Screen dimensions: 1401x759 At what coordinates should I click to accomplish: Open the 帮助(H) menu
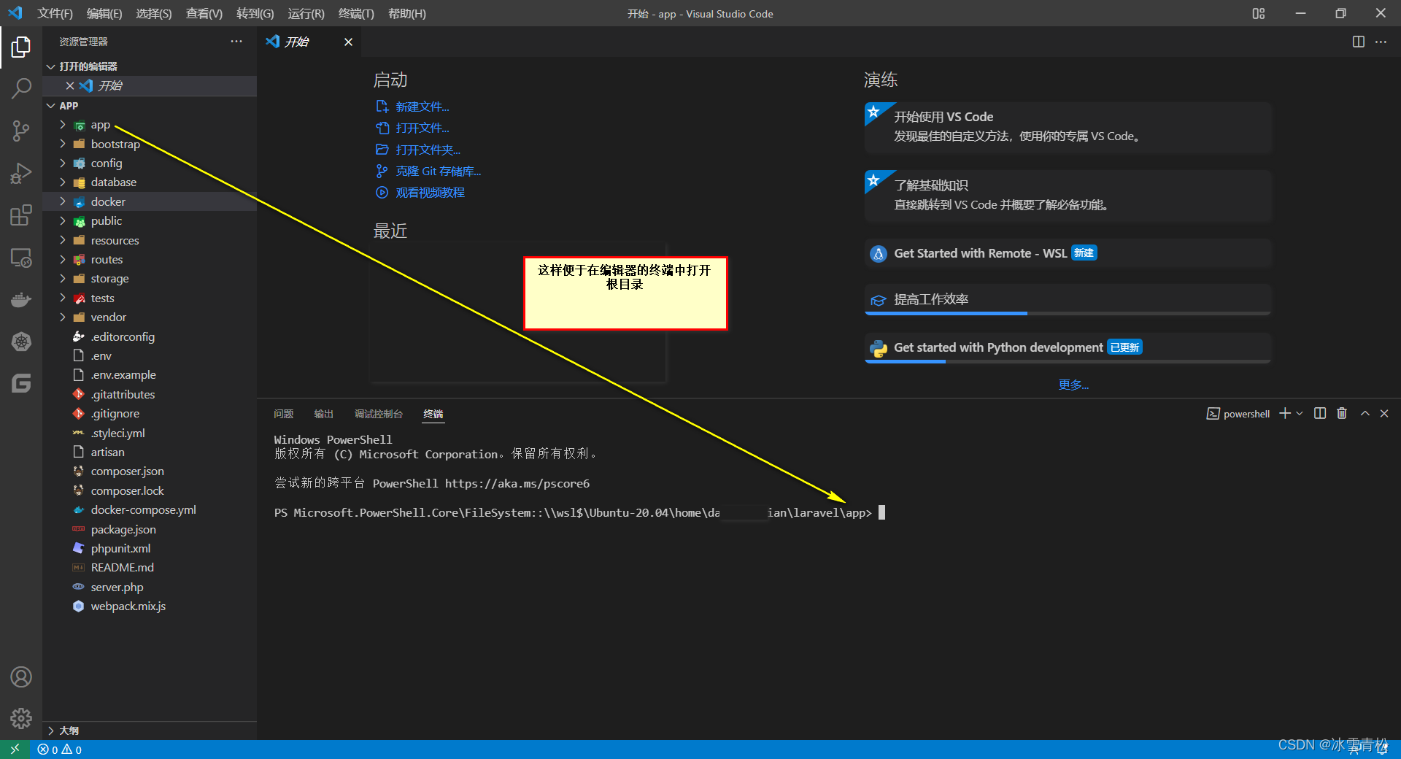[x=406, y=13]
